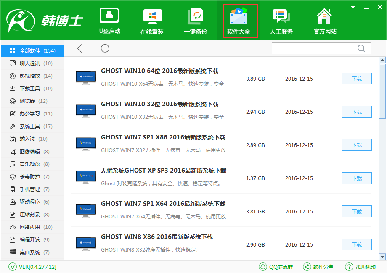Image resolution: width=387 pixels, height=273 pixels.
Task: Select the 软件大全 tab
Action: click(x=239, y=21)
